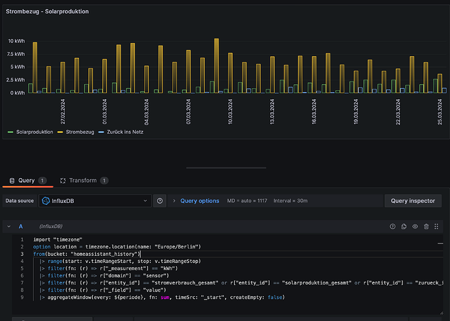Click the aggregateWindow line in editor
450x321 pixels.
coord(162,298)
